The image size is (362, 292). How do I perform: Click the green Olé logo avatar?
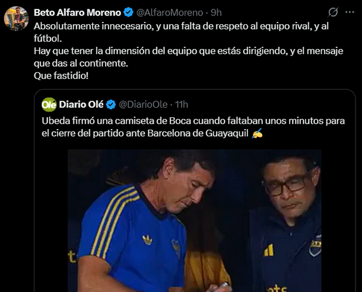pos(49,105)
